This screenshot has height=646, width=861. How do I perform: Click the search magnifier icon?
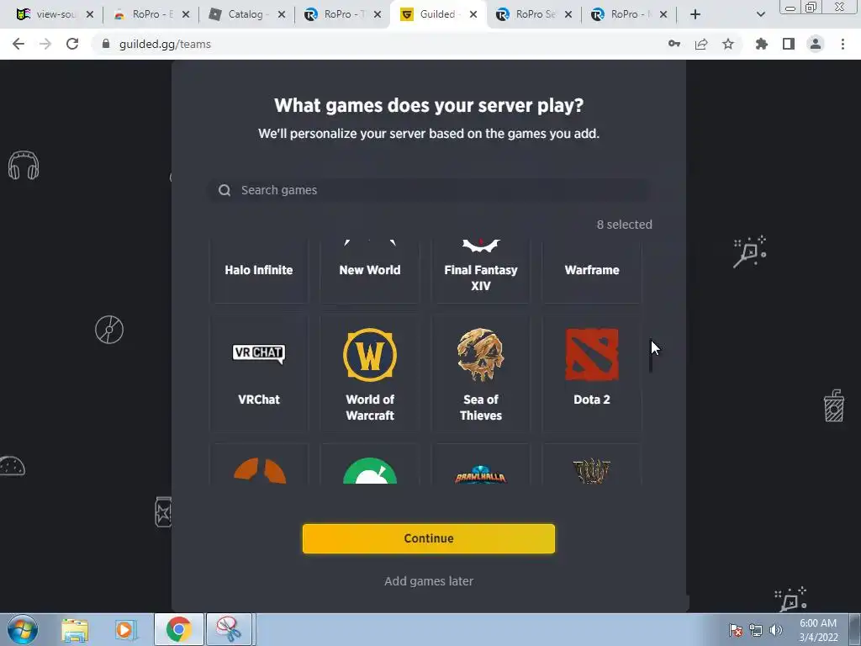[x=224, y=190]
